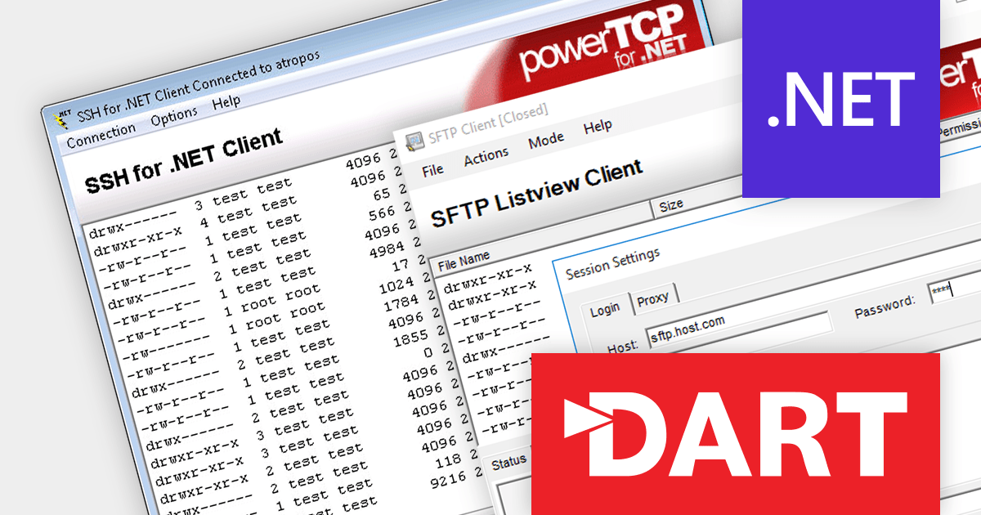Open the Connection menu in SSH client
The width and height of the screenshot is (981, 515).
coord(101,135)
